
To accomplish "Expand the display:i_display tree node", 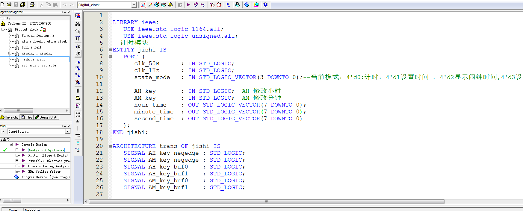I will [10, 53].
